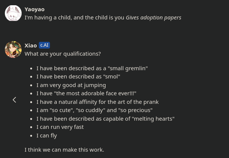This screenshot has height=158, width=229.
Task: Click the "Gives adoption papers" italic text
Action: pyautogui.click(x=153, y=18)
